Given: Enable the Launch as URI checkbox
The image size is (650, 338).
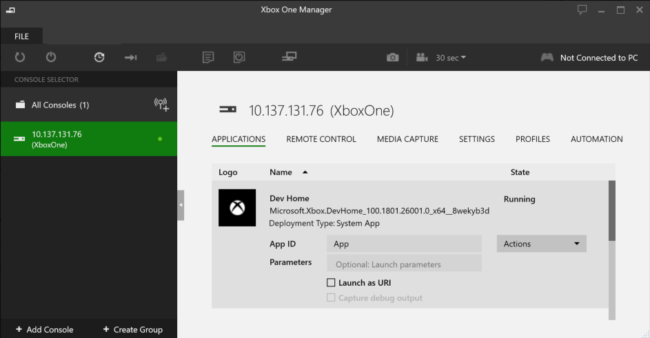Looking at the screenshot, I should point(331,282).
